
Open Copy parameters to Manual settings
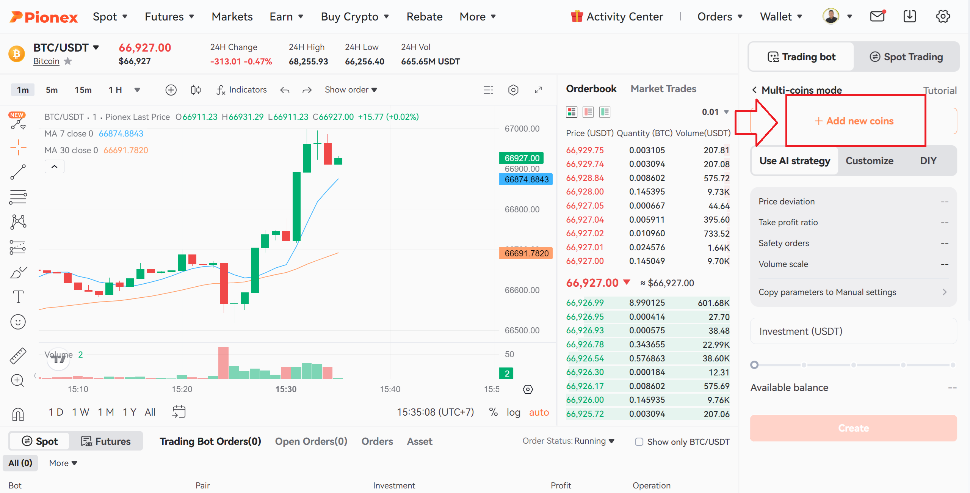854,292
